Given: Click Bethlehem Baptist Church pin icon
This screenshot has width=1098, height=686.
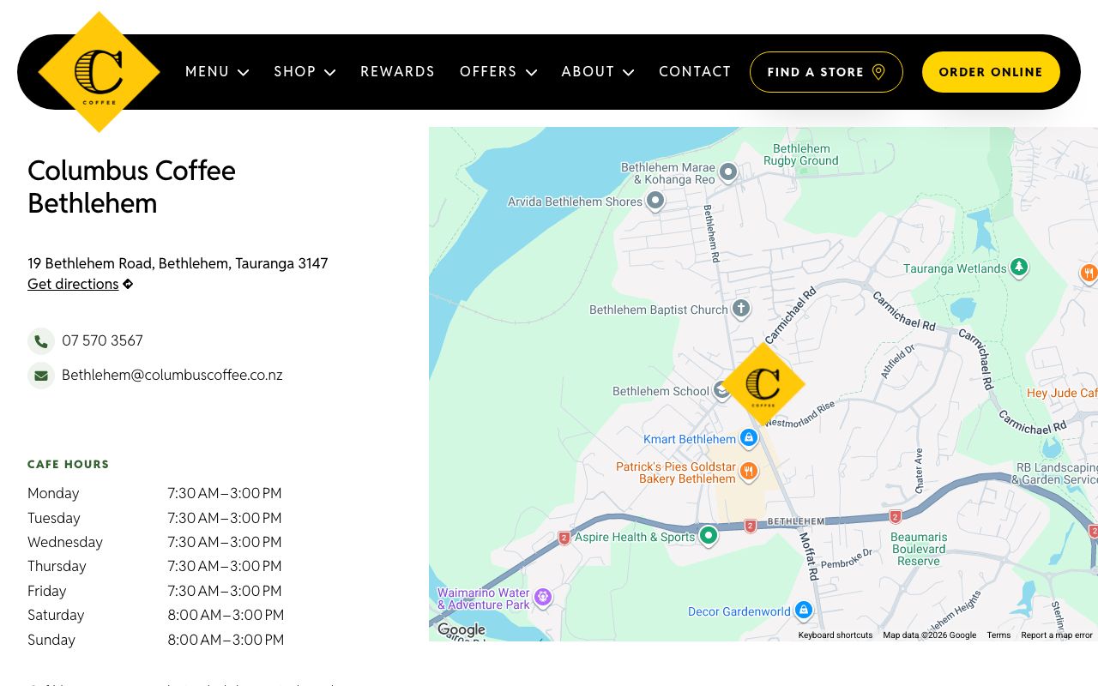Looking at the screenshot, I should [x=741, y=309].
